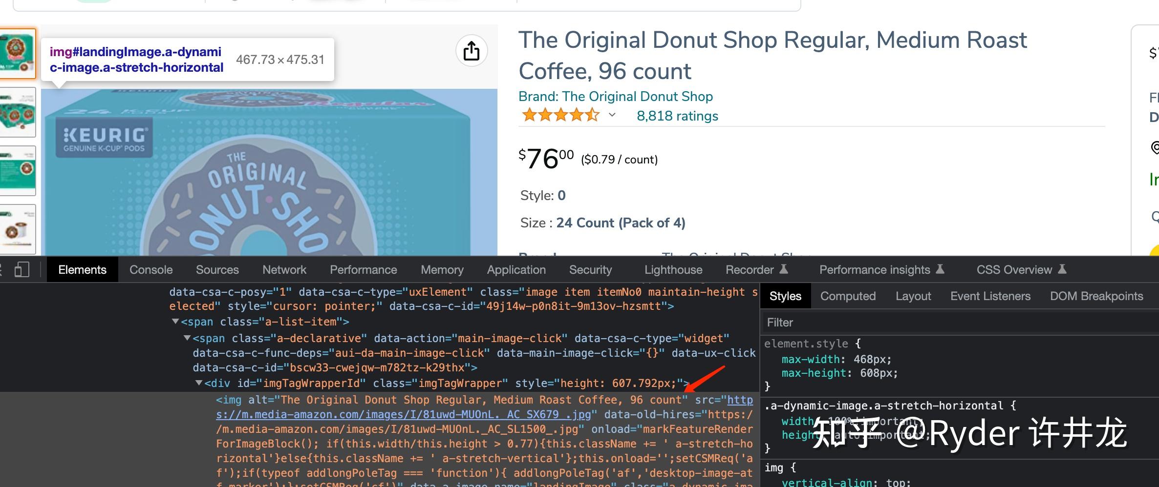The width and height of the screenshot is (1159, 487).
Task: Switch to the Layout pane tab
Action: [x=913, y=296]
